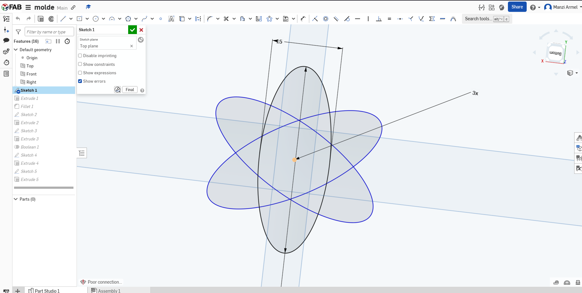The image size is (582, 293).
Task: Select the Sketch Text tool
Action: (171, 19)
